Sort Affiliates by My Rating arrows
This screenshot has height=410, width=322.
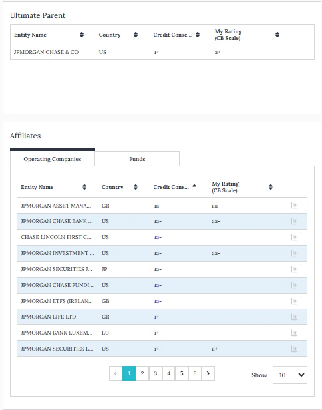tap(271, 187)
